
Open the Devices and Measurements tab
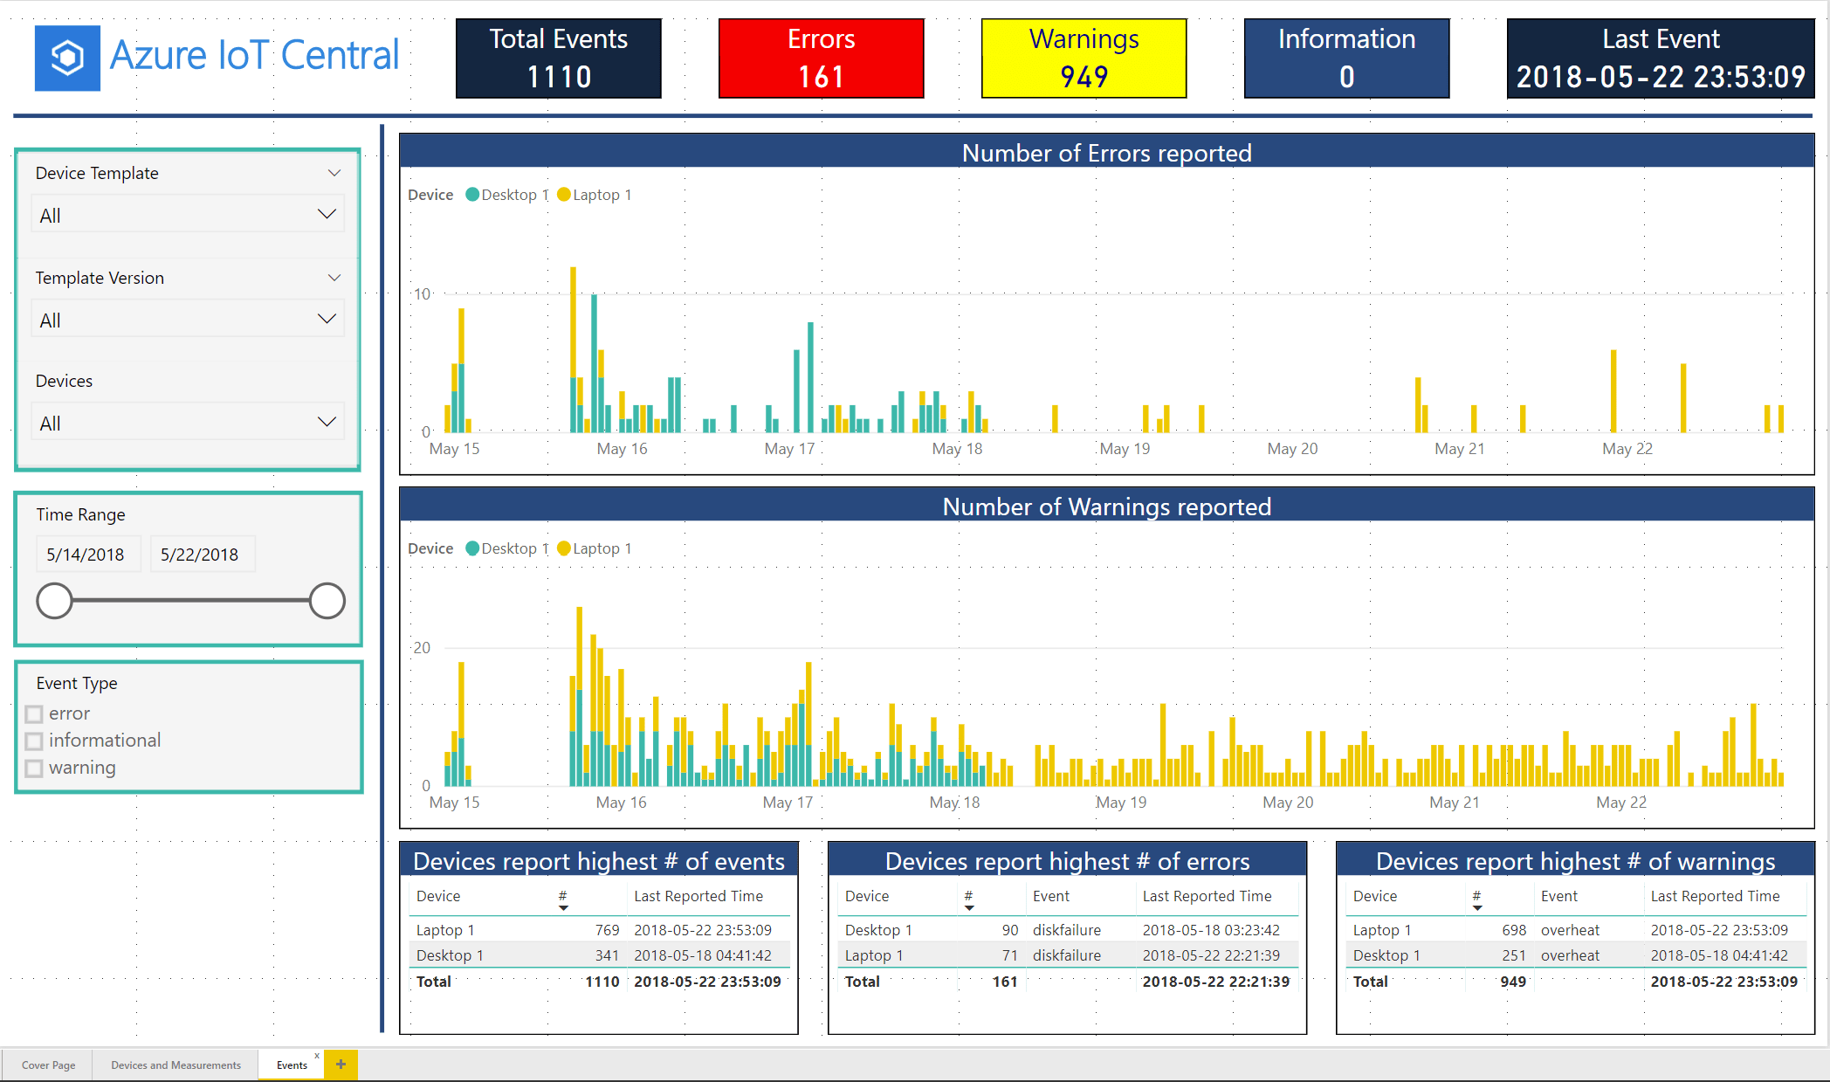[x=175, y=1065]
